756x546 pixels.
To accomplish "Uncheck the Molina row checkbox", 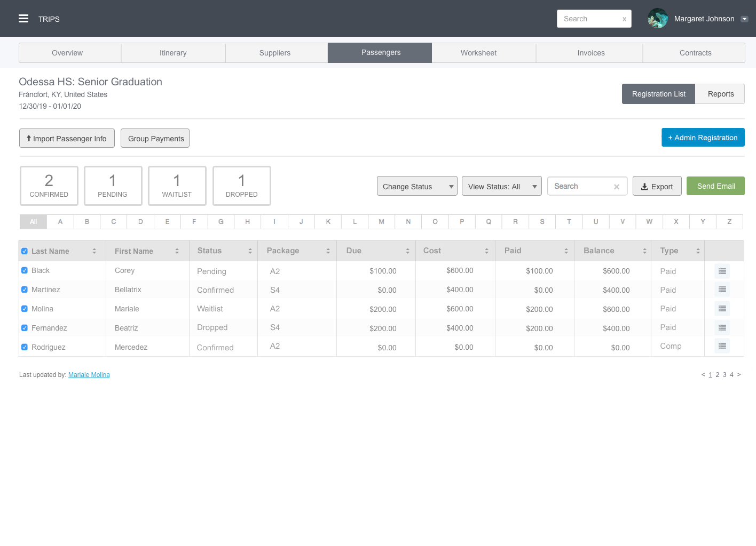I will [25, 309].
